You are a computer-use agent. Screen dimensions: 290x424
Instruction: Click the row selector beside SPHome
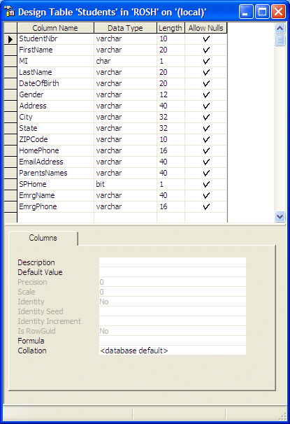[x=10, y=185]
